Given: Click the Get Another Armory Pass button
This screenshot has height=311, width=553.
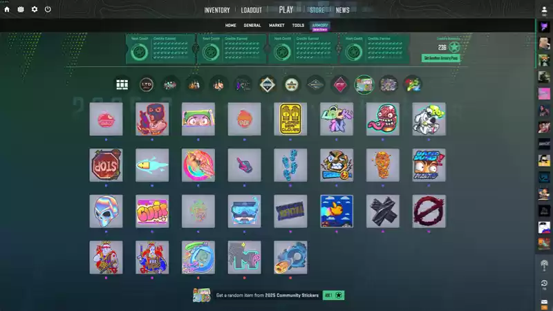Looking at the screenshot, I should pos(440,58).
